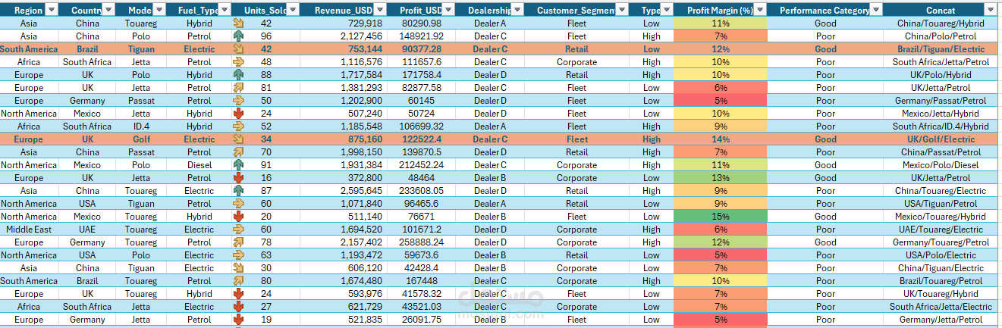Select the revenue cell 875,160
1002x328 pixels.
pos(344,139)
